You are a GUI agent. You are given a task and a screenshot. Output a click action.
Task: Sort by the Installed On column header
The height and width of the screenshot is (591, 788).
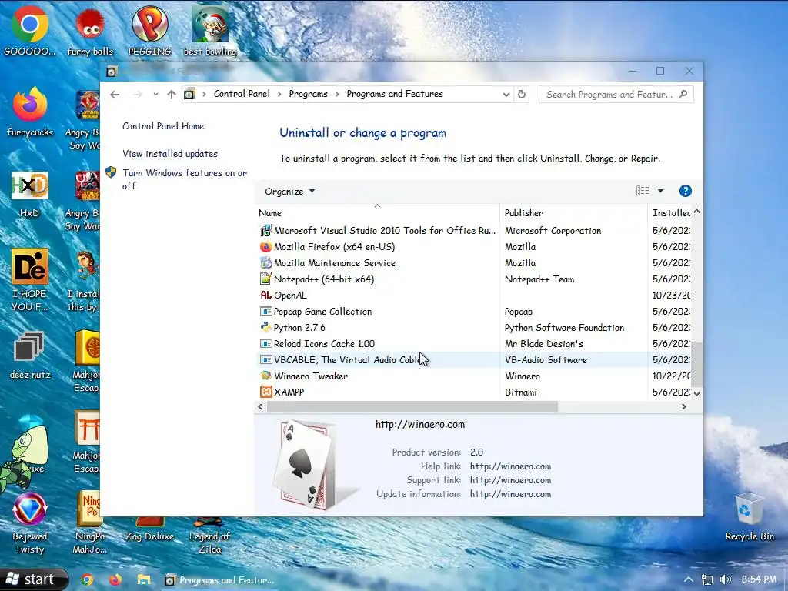pyautogui.click(x=670, y=212)
